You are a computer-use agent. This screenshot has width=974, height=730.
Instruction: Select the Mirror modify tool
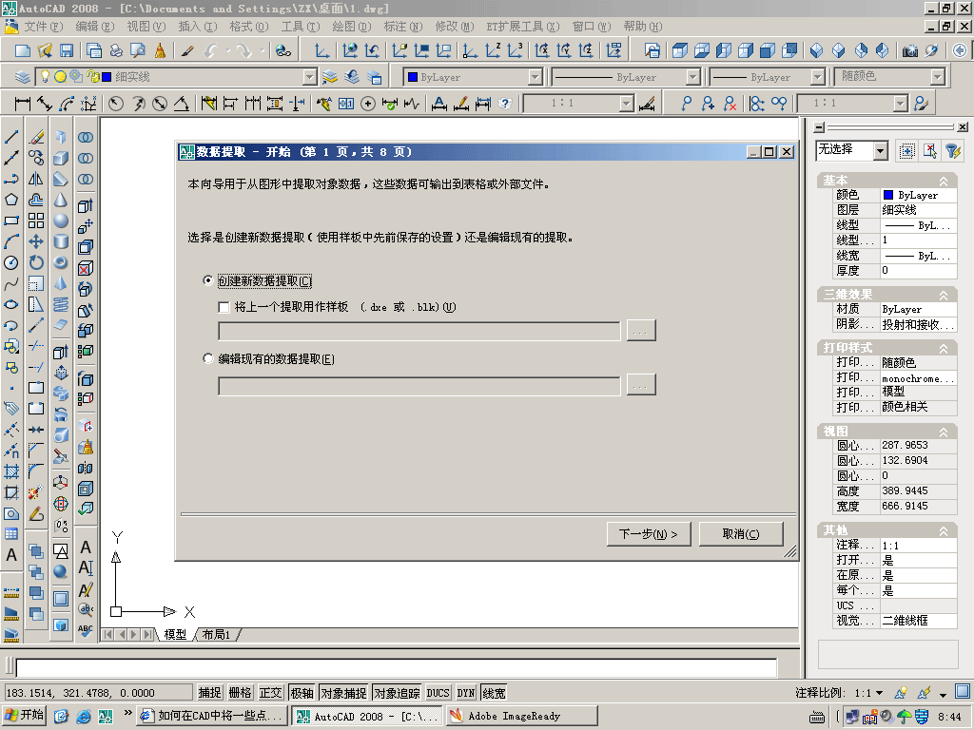36,179
